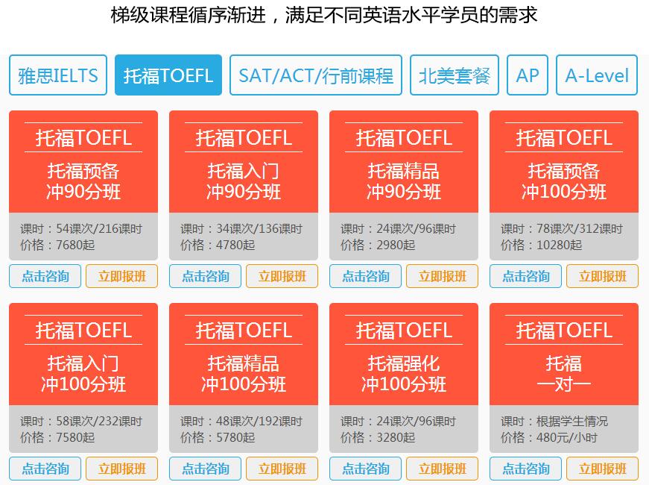Click the text 课时：54课次/216课时

(81, 228)
